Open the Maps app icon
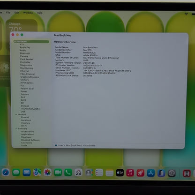 tap(37, 172)
